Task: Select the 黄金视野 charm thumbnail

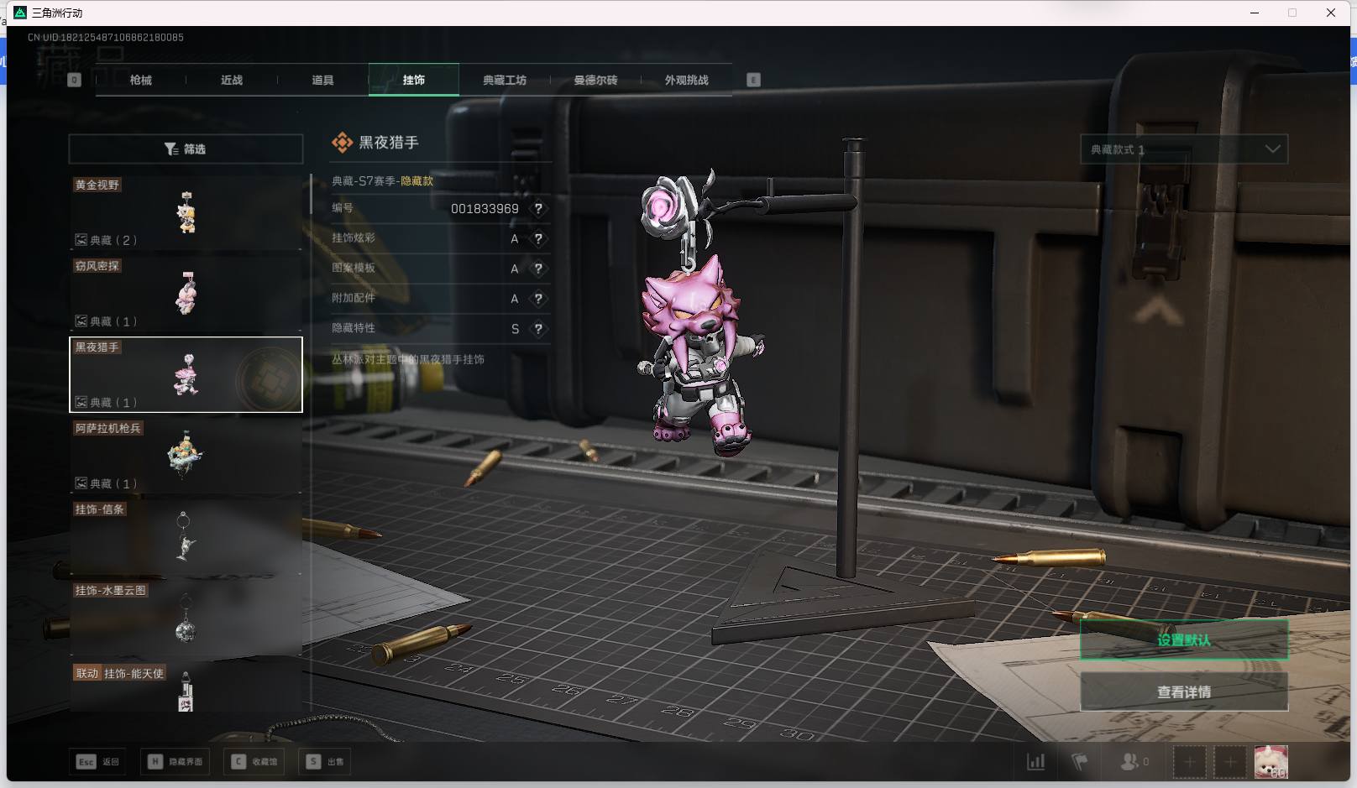Action: (x=186, y=211)
